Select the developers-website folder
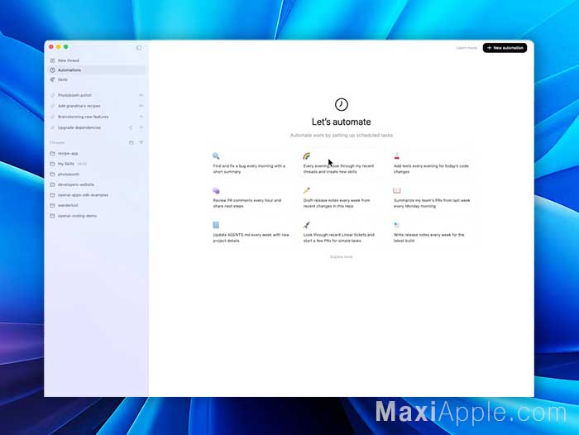579x435 pixels. point(97,184)
